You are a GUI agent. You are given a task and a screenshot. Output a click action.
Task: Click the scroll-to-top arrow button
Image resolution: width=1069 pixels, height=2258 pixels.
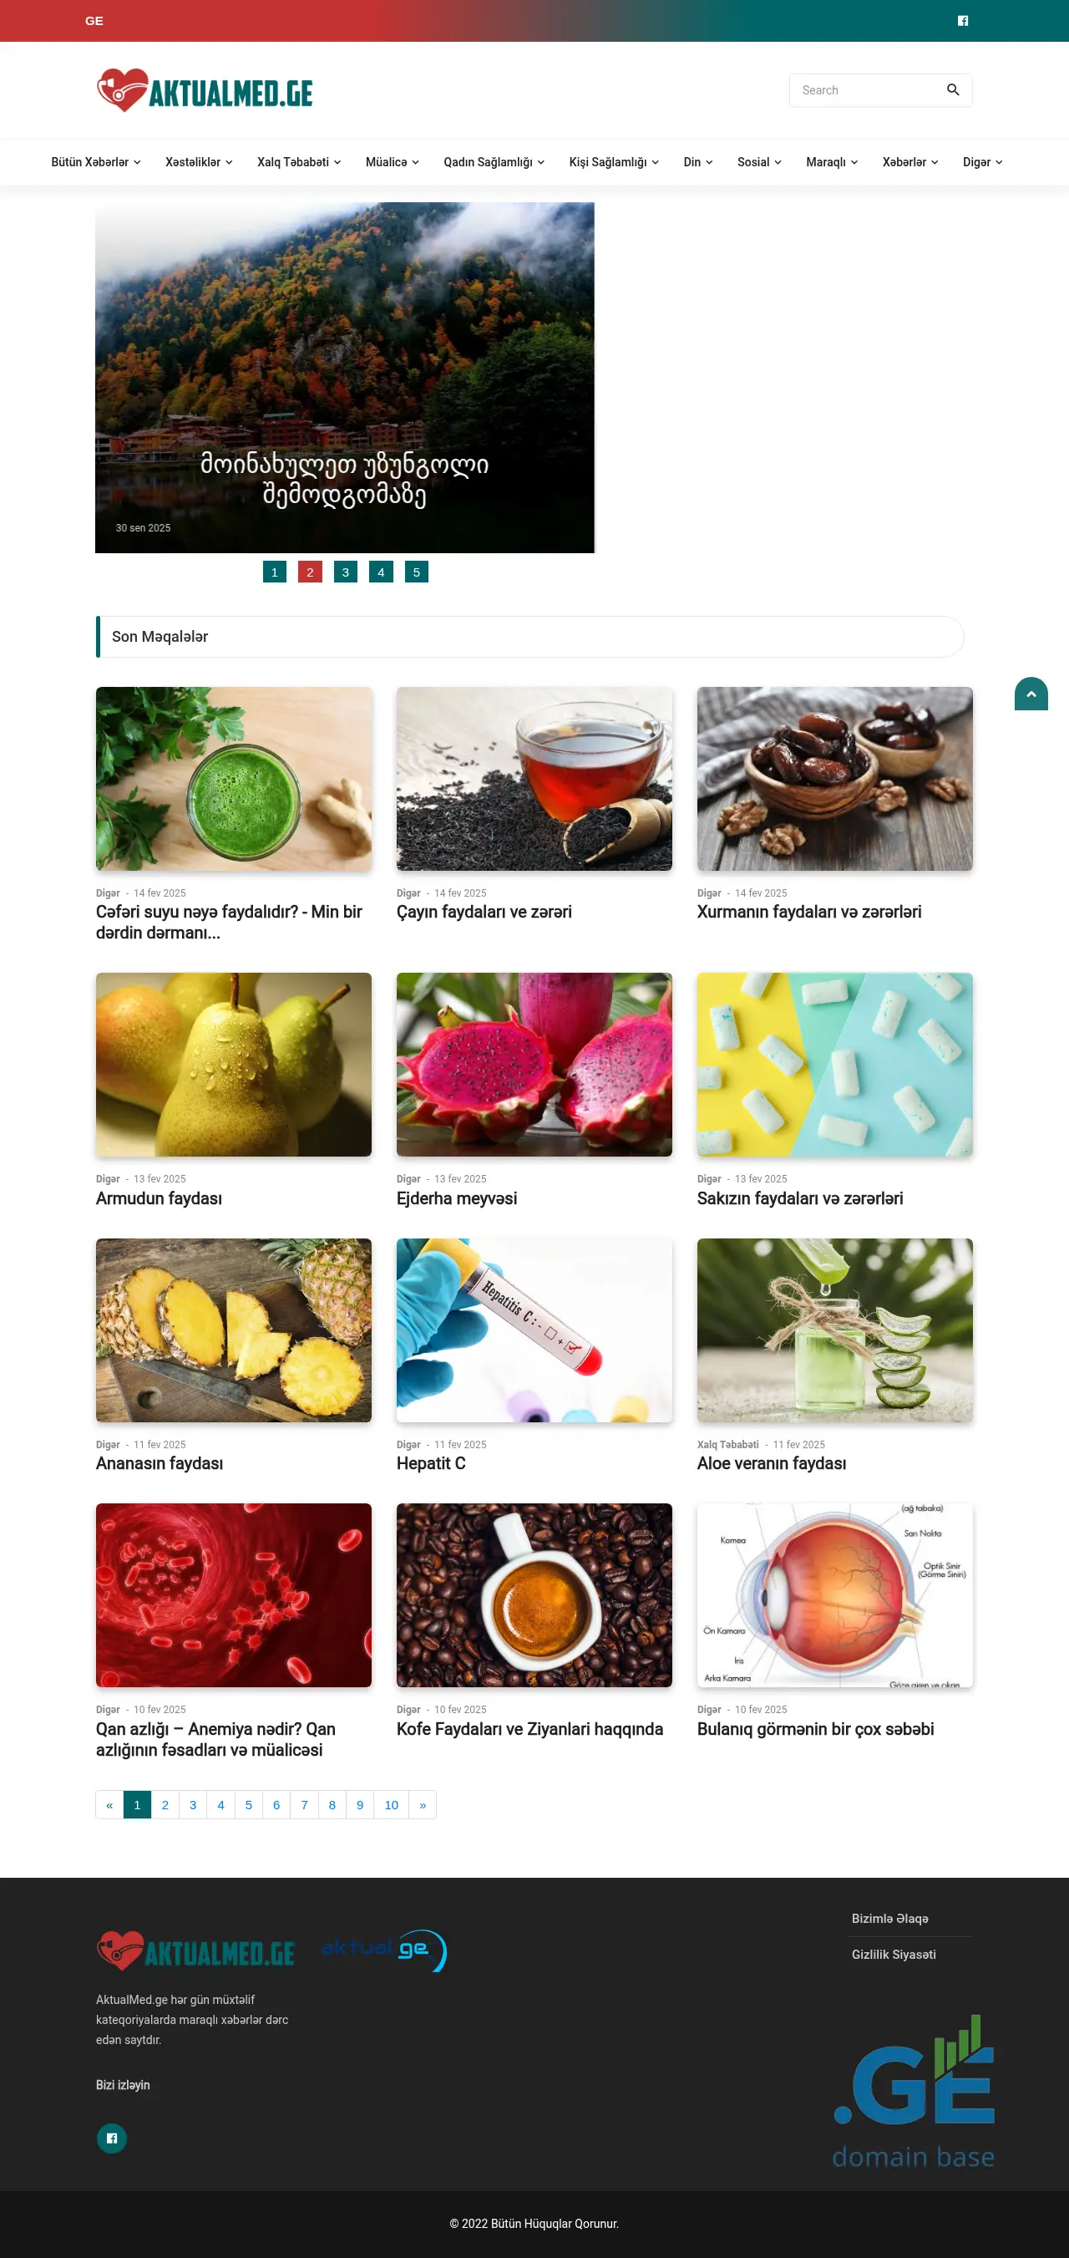1031,694
